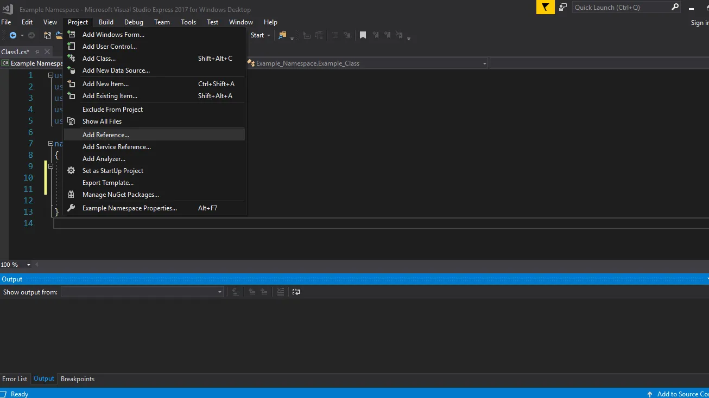Toggle bookmark with the bookmark icon
This screenshot has width=709, height=398.
[x=363, y=35]
